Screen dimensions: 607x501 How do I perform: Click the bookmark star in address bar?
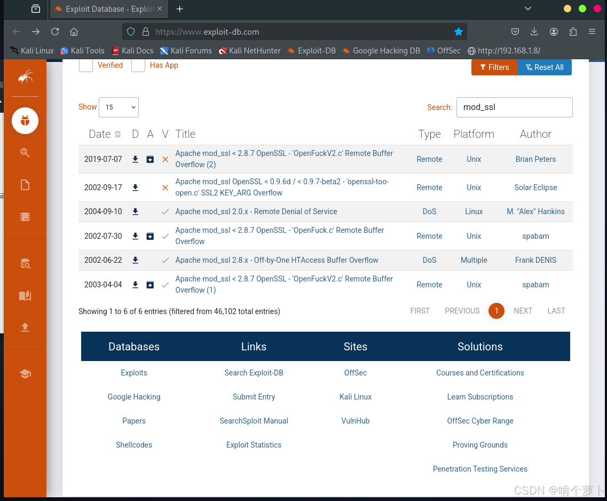point(459,32)
